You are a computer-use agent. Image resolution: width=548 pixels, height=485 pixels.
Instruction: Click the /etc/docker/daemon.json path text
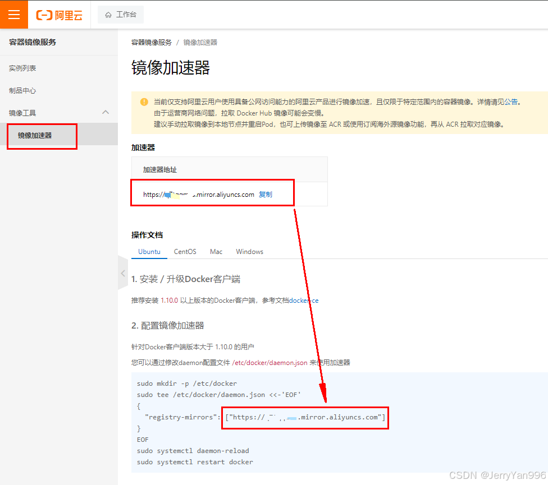[270, 363]
